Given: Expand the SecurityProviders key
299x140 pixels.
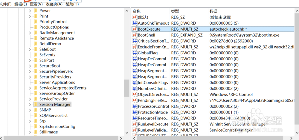Looking at the screenshot, I should coord(30,77).
